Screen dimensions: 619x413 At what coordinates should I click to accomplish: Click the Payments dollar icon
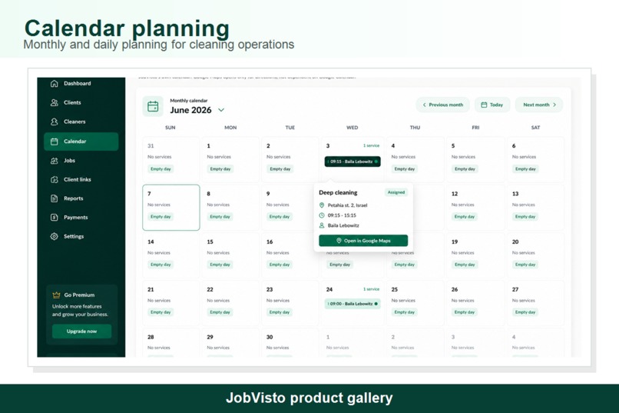click(55, 218)
